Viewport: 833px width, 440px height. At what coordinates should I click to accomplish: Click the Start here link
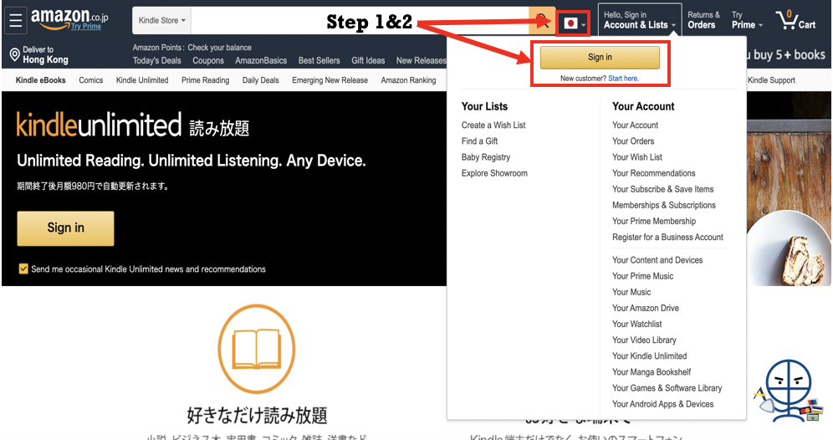coord(623,78)
